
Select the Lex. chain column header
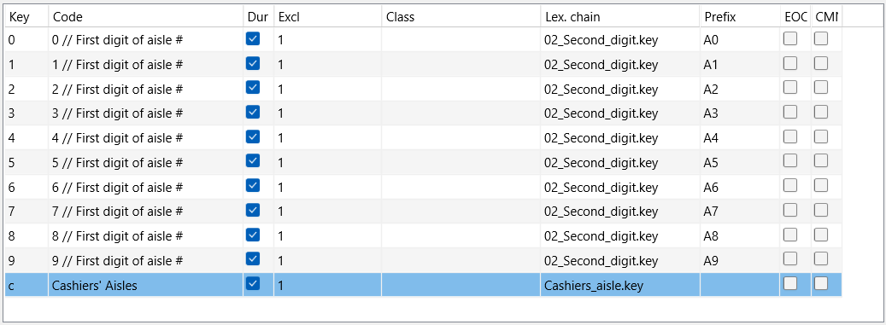[x=620, y=17]
